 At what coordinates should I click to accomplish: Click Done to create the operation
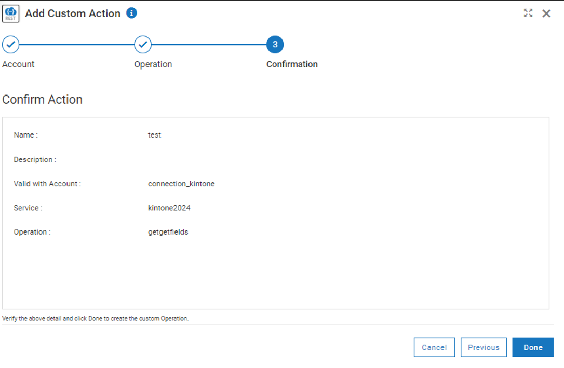point(533,348)
